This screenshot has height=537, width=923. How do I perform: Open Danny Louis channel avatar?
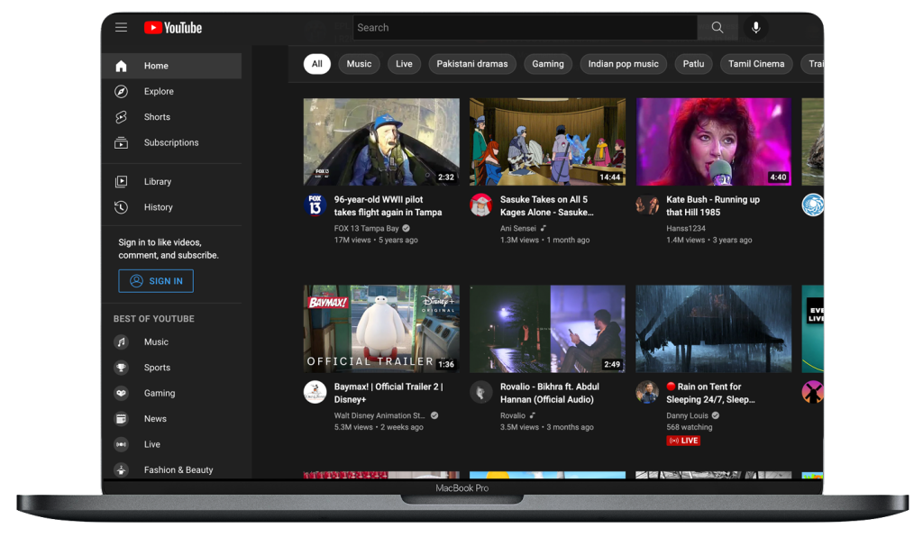coord(647,392)
